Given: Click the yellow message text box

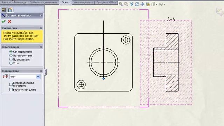Looking at the screenshot, I should point(22,36).
